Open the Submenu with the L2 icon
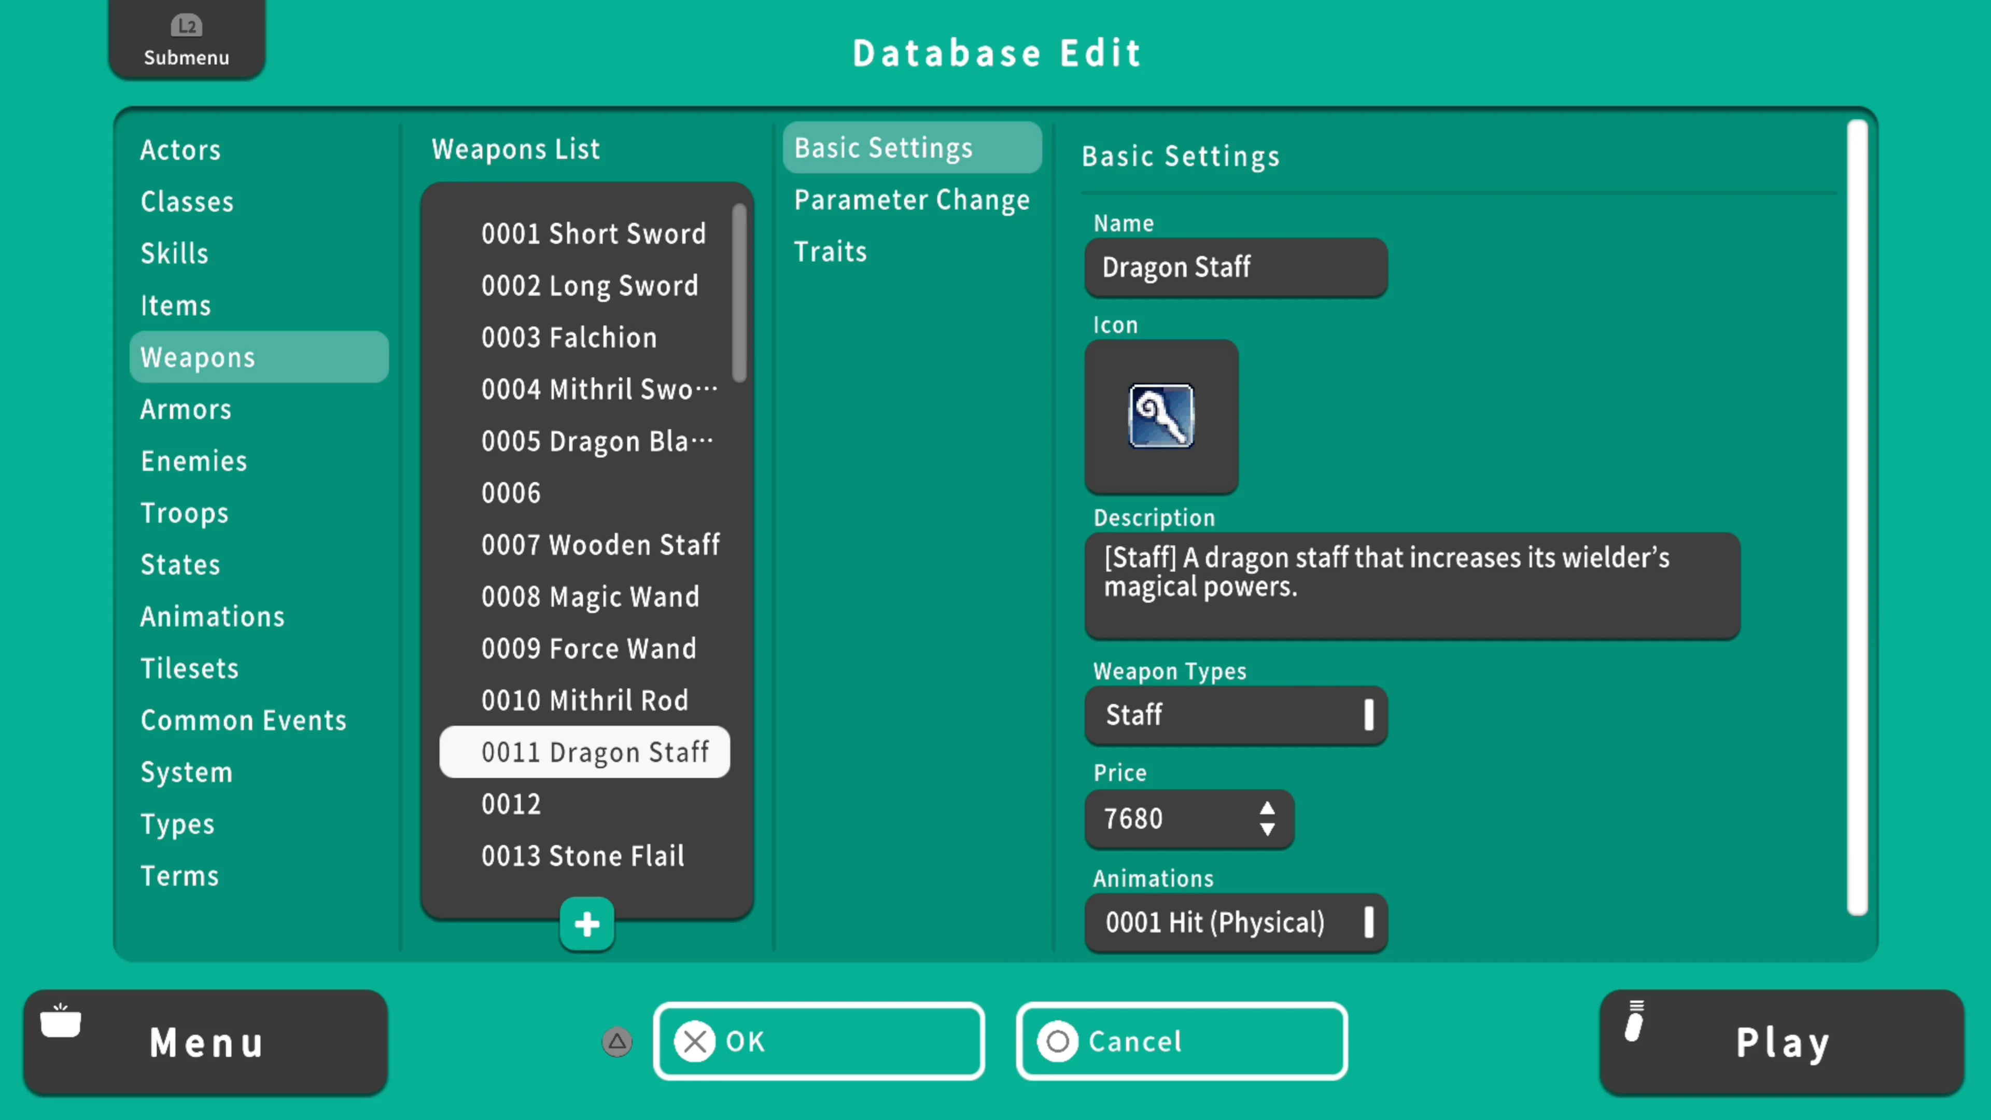 186,39
